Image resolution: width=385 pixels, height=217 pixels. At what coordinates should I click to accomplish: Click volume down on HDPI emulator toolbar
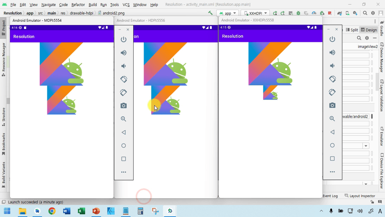click(124, 66)
